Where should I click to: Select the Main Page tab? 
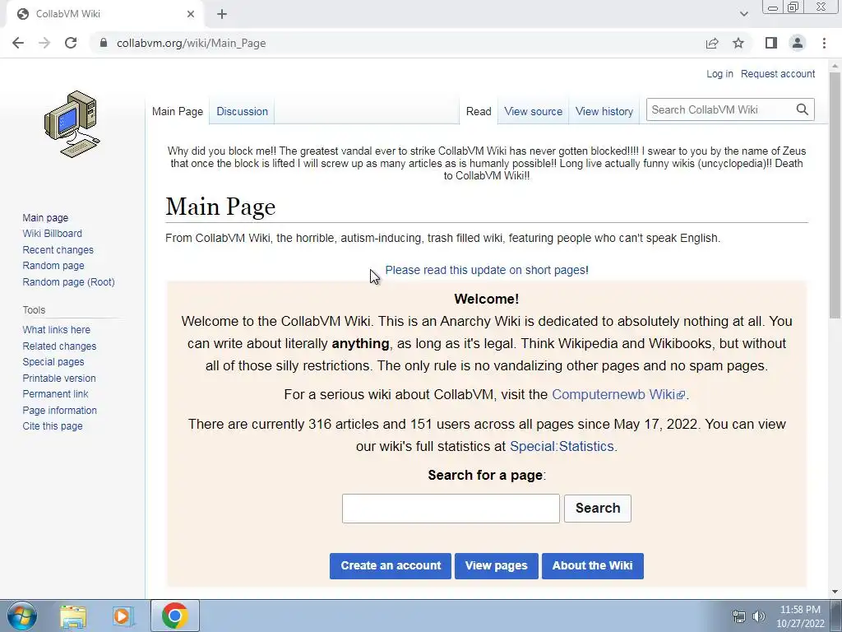coord(178,111)
